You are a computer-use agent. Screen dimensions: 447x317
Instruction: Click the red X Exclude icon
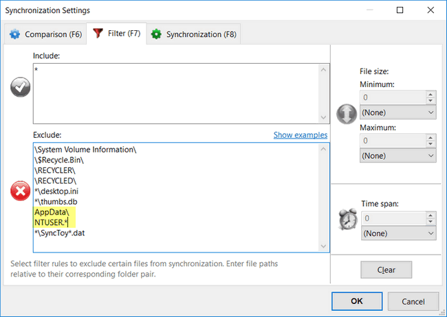pos(20,191)
